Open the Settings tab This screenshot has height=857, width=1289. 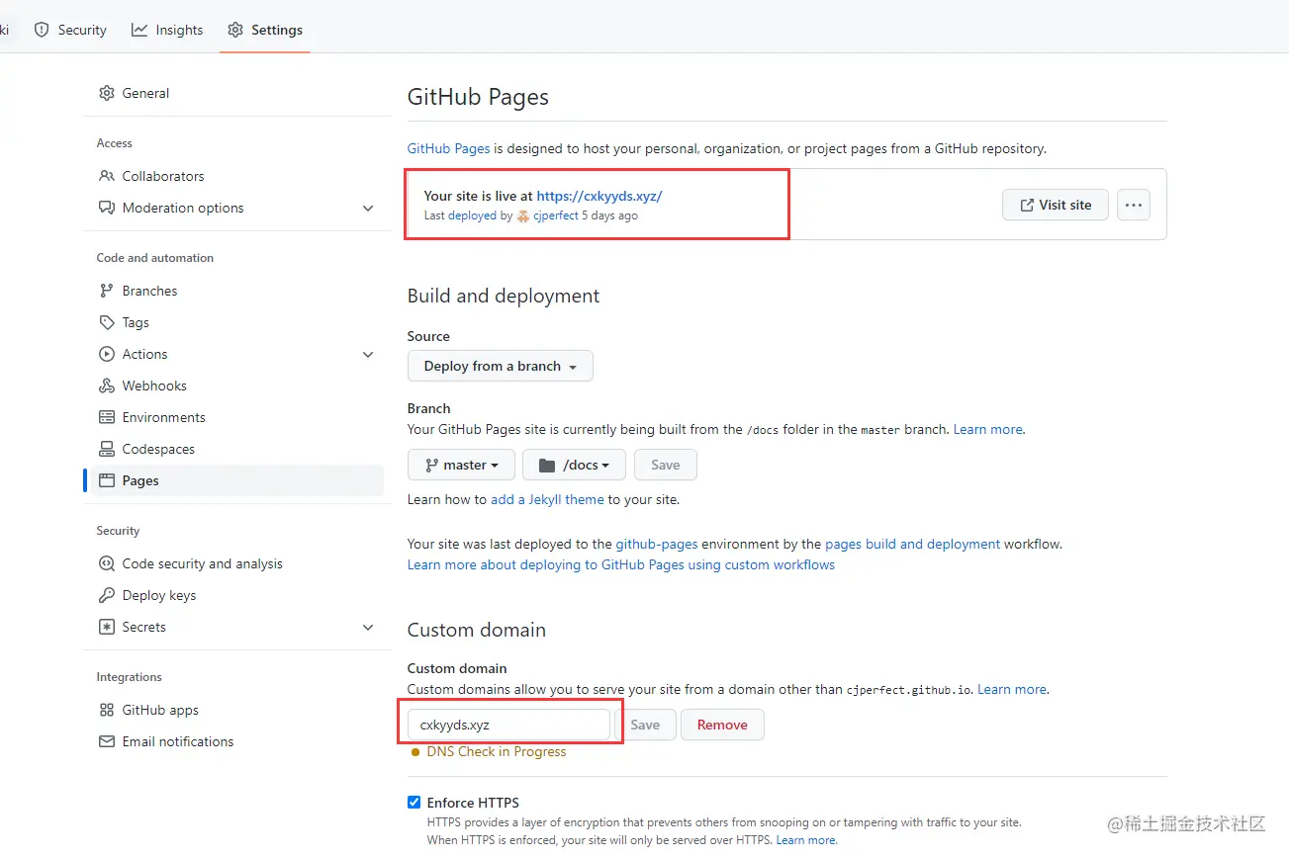pyautogui.click(x=265, y=30)
